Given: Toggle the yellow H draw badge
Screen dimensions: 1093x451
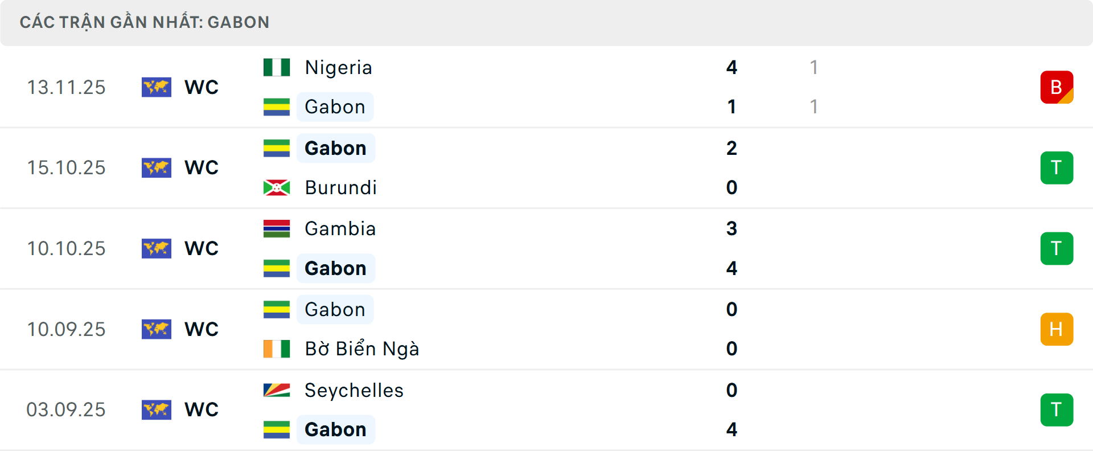Looking at the screenshot, I should pyautogui.click(x=1057, y=329).
